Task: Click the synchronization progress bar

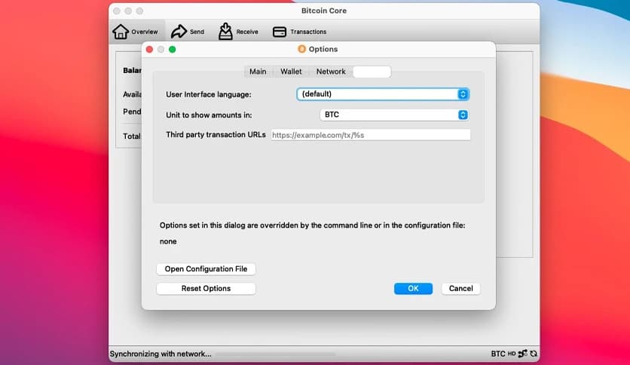Action: [276, 354]
